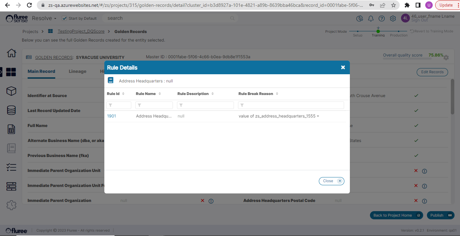This screenshot has width=460, height=236.
Task: Sort by Rule Id column
Action: [123, 94]
